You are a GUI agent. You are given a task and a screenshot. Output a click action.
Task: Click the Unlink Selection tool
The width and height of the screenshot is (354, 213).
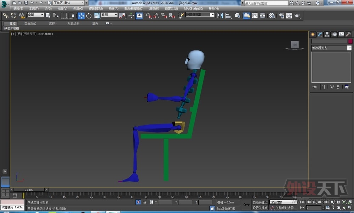click(13, 16)
